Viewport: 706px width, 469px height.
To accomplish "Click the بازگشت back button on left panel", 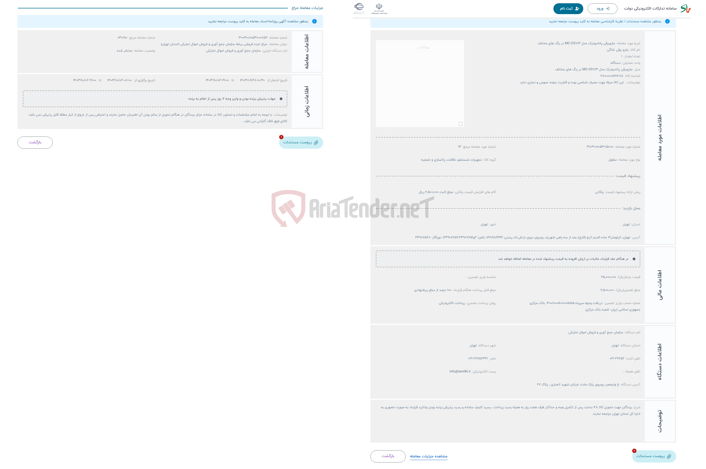I will coord(34,142).
